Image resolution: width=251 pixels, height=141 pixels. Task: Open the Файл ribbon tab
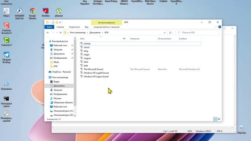(49, 27)
